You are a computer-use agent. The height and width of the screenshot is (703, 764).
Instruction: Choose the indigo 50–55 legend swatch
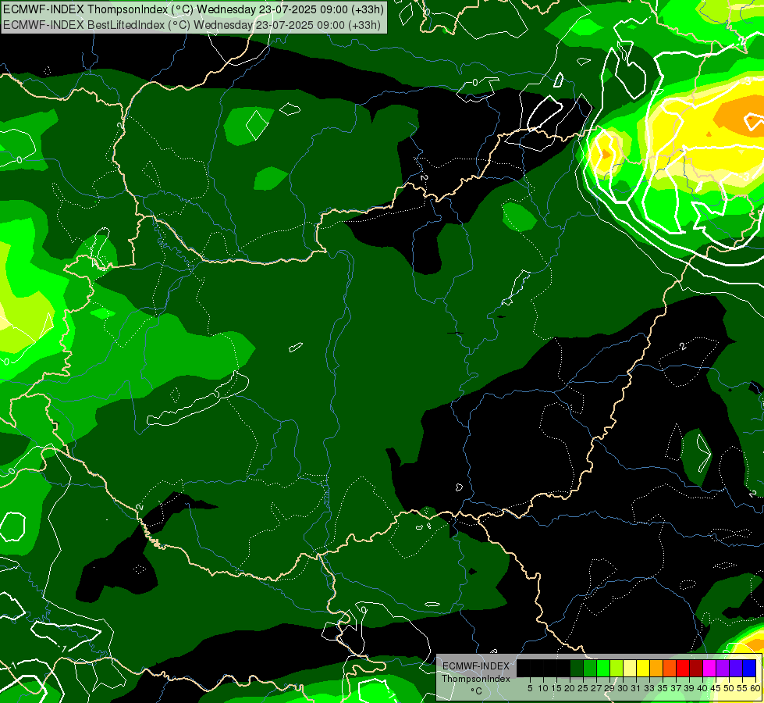tap(736, 668)
